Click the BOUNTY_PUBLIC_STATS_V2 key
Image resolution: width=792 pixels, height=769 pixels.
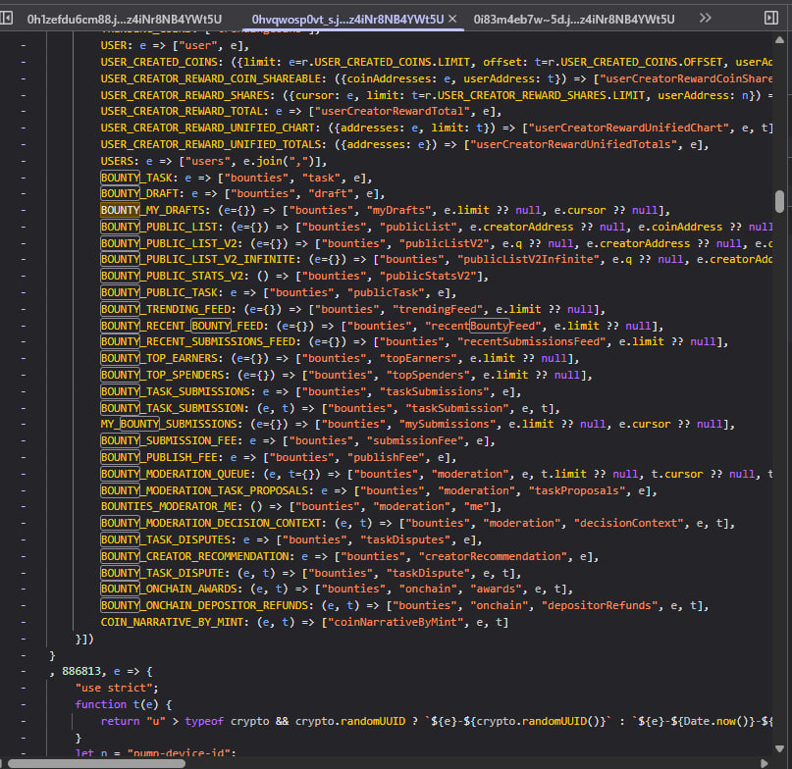pos(175,276)
